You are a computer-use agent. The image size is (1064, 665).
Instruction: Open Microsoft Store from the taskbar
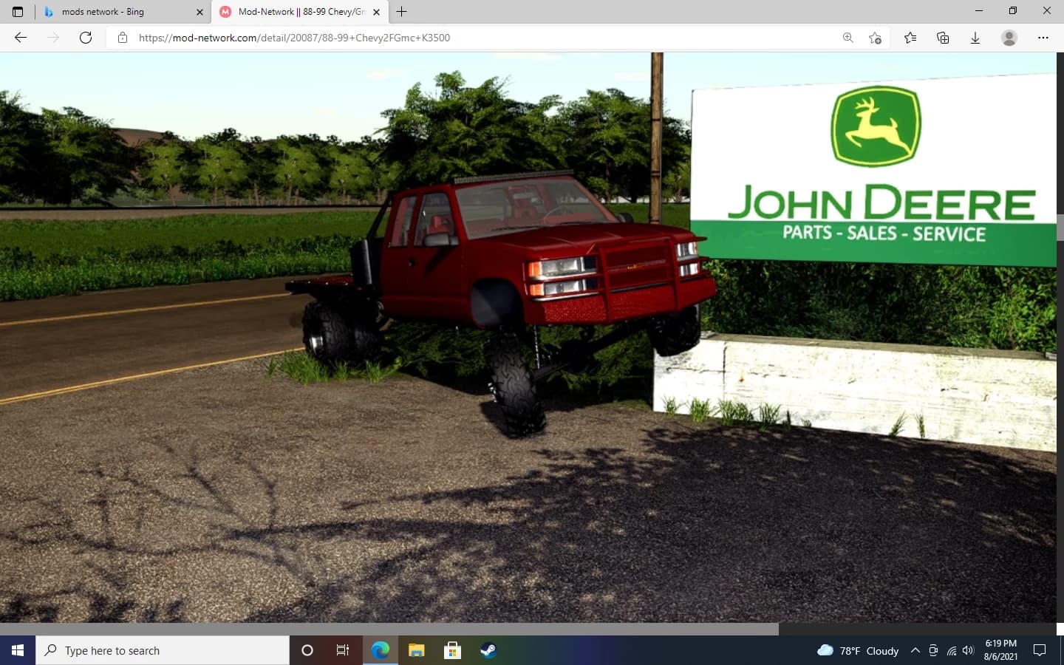(452, 650)
